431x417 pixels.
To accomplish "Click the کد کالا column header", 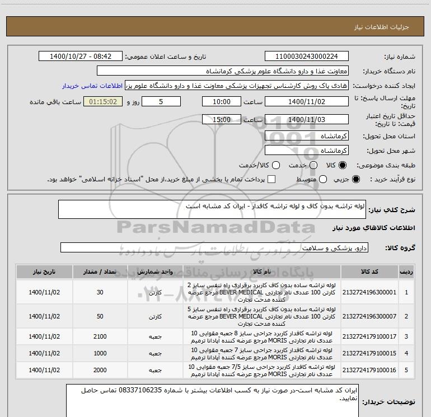I will [x=369, y=272].
